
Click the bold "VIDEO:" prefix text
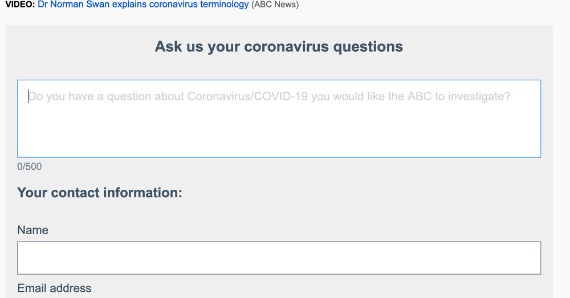click(19, 5)
